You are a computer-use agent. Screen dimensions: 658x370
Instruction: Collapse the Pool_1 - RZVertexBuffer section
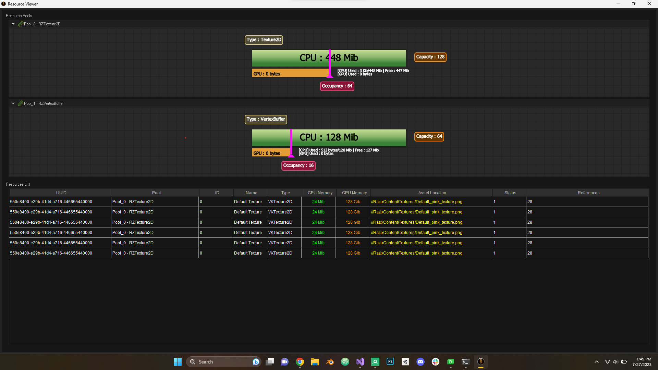(x=13, y=103)
